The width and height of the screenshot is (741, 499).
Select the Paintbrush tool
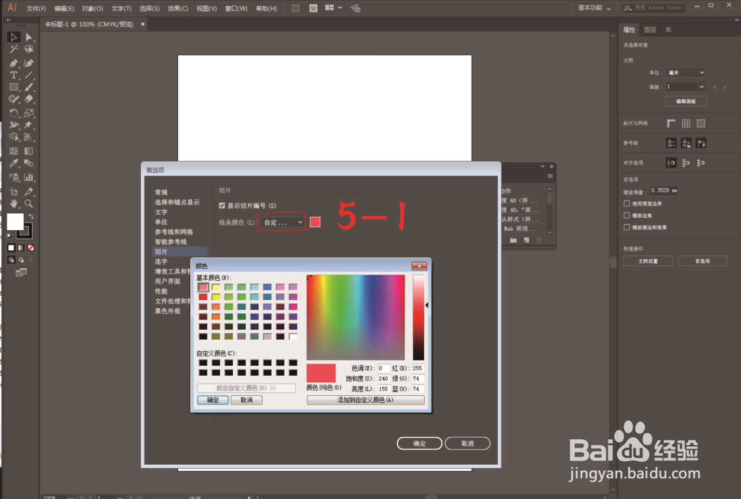pyautogui.click(x=29, y=87)
